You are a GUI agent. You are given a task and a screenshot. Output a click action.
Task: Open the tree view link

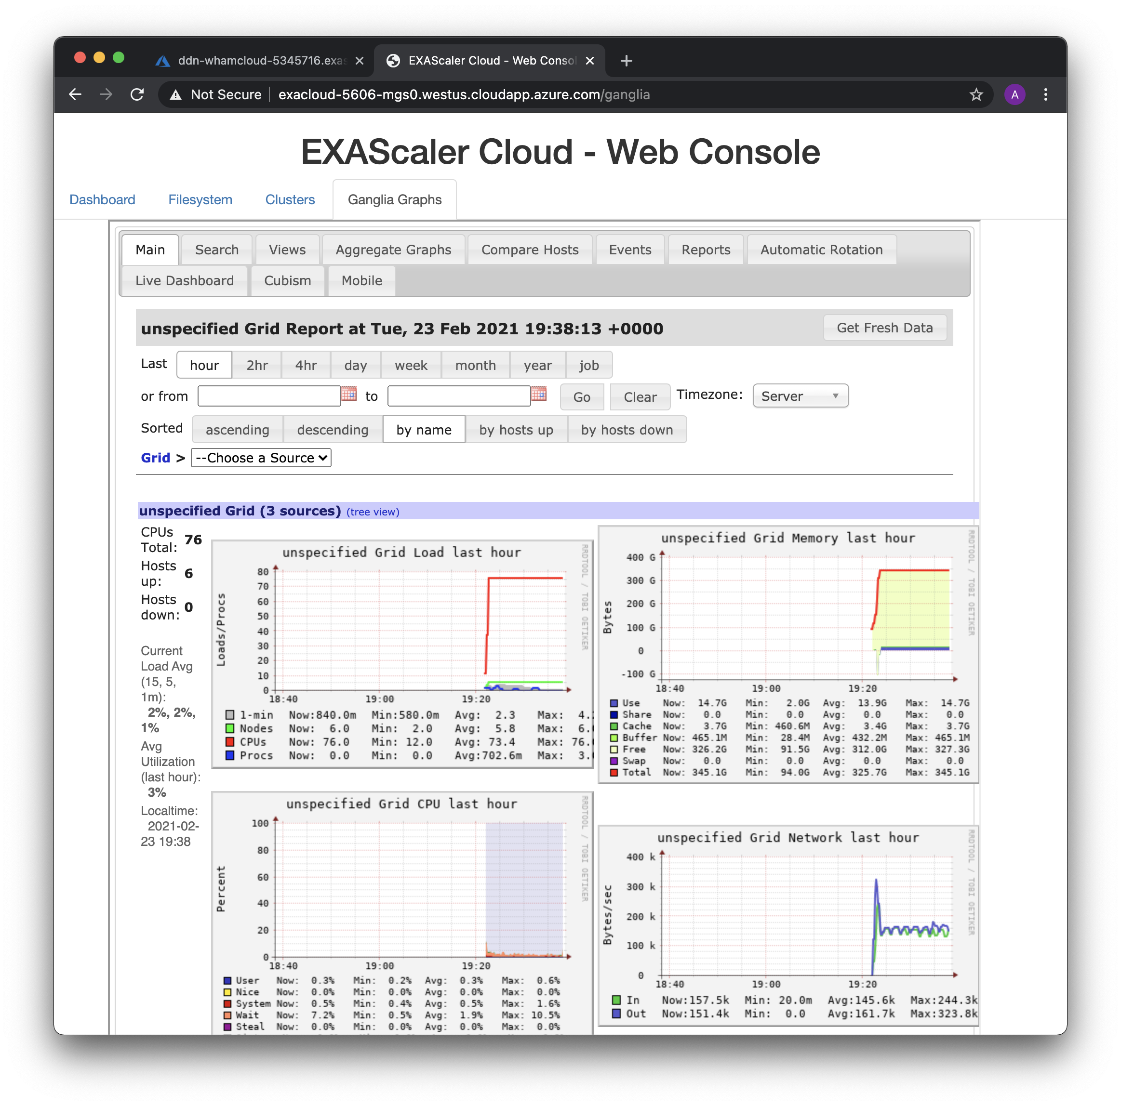373,512
